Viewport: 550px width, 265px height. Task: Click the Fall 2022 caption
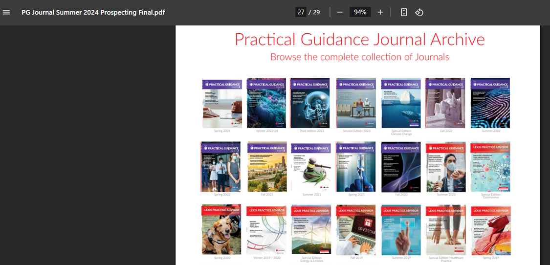[445, 131]
